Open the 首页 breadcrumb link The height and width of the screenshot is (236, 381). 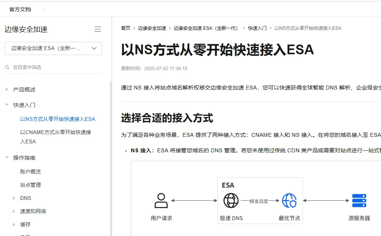[125, 28]
